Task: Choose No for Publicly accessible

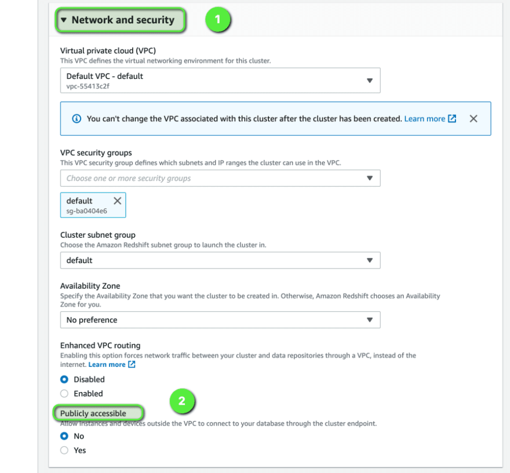Action: [64, 436]
